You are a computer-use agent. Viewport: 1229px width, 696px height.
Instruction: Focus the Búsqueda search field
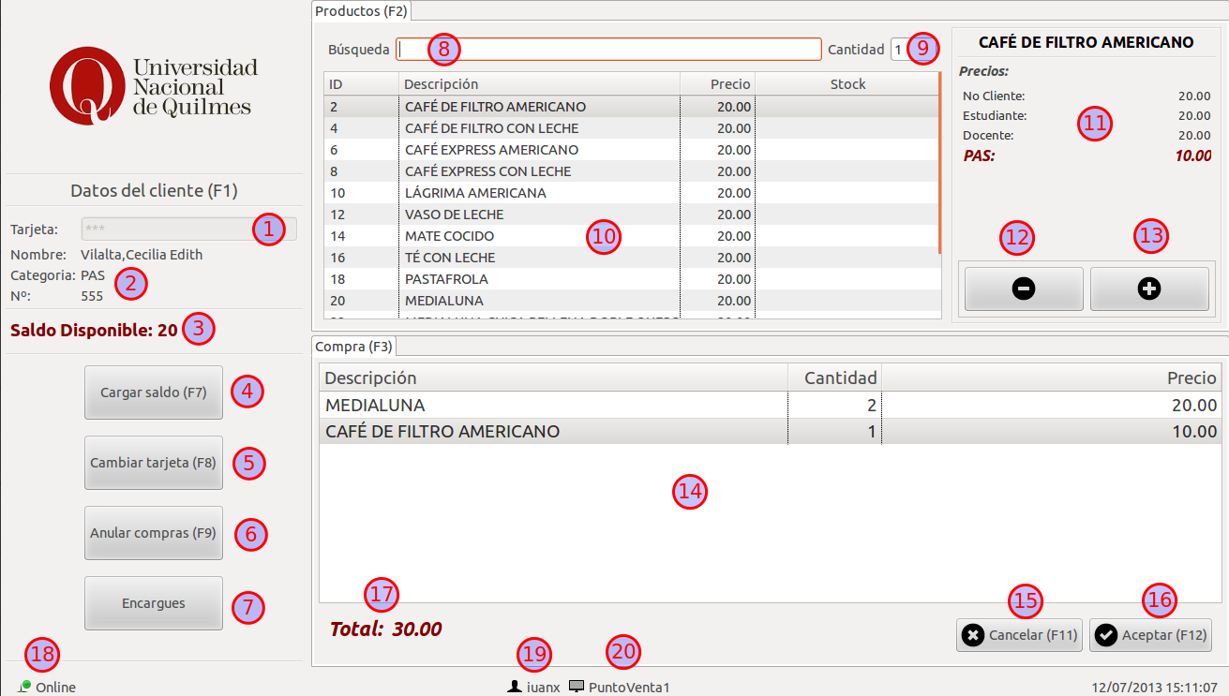coord(607,49)
